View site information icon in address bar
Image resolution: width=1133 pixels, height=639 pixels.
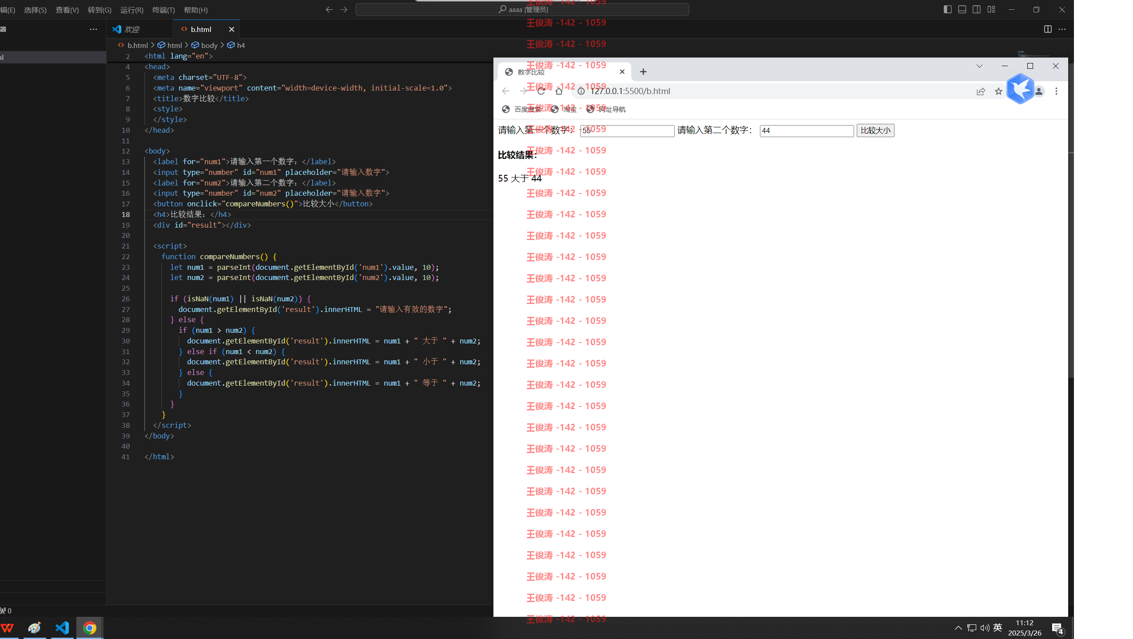point(581,91)
